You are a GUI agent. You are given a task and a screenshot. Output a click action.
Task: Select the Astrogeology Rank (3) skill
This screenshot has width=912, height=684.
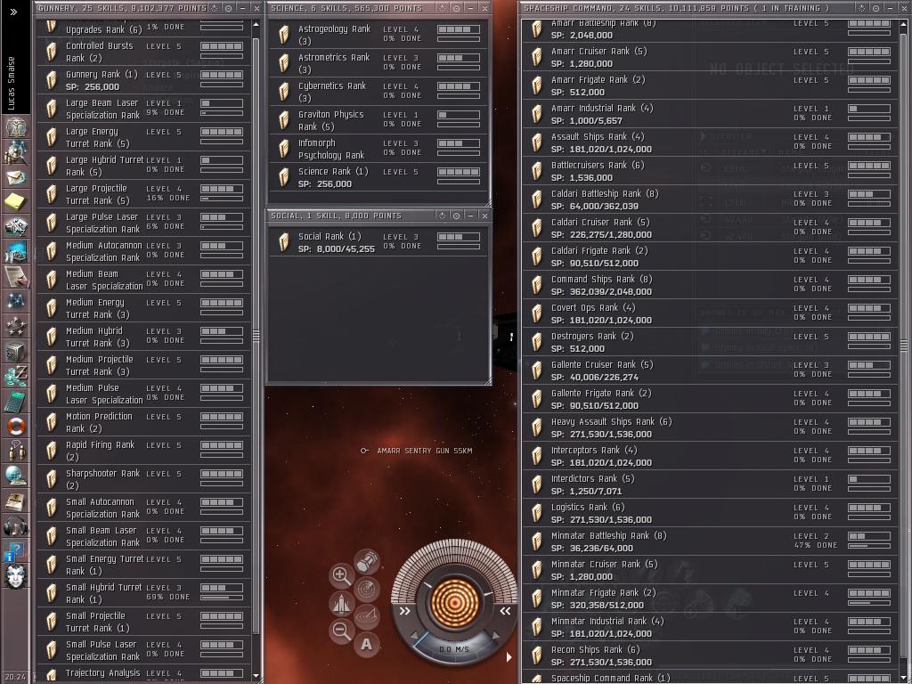378,35
